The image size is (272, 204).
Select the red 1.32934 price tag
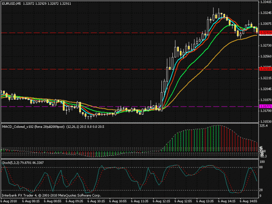[265, 33]
